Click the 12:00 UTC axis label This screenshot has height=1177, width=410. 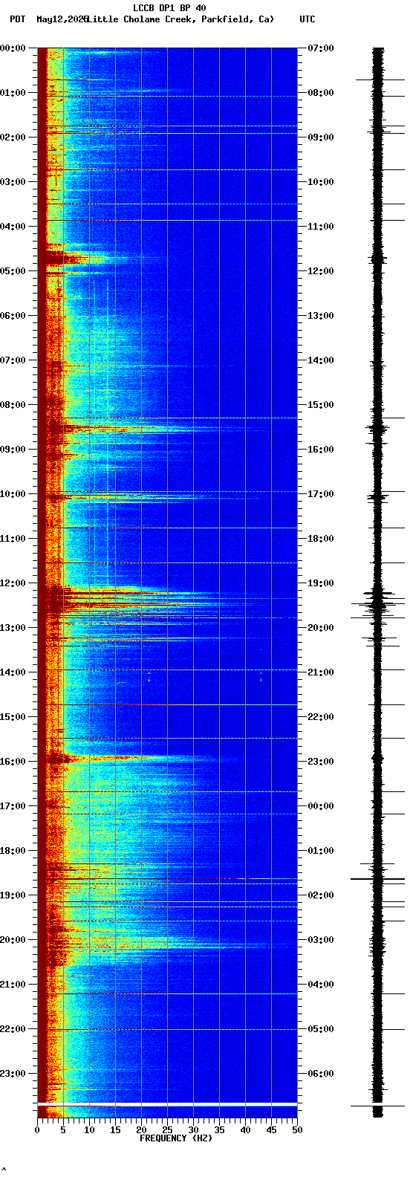pos(321,271)
